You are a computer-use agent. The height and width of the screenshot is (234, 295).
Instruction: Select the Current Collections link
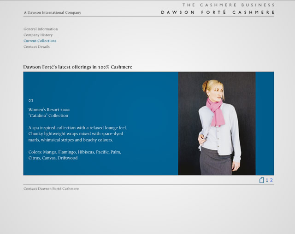point(40,41)
